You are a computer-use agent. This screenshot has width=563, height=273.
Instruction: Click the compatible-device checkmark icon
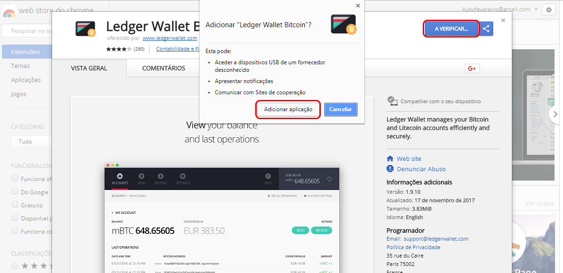[392, 100]
